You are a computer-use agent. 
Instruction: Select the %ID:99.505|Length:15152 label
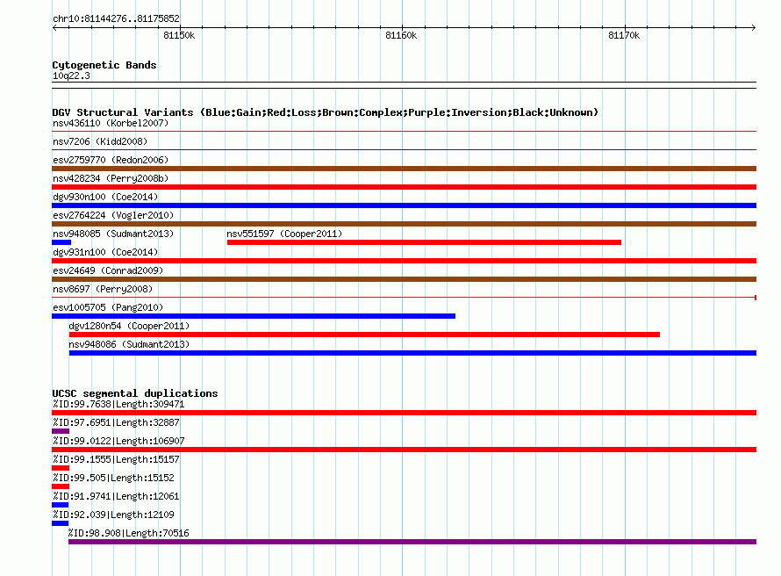(x=113, y=478)
